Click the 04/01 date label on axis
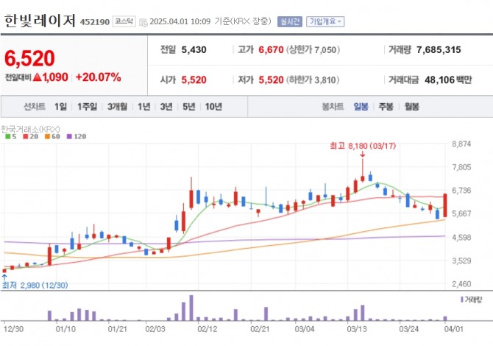Image resolution: width=493 pixels, height=346 pixels. (x=453, y=329)
